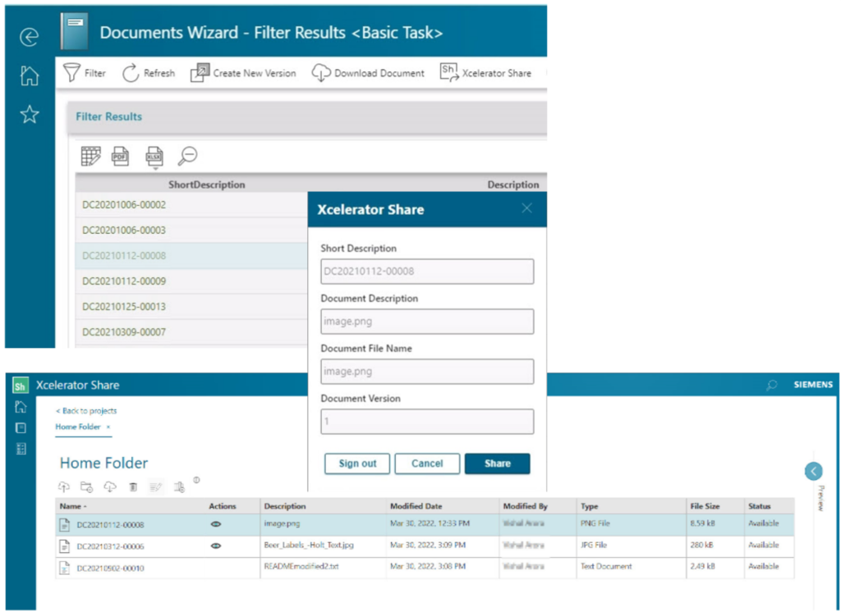Sort by Name column header

coord(73,506)
